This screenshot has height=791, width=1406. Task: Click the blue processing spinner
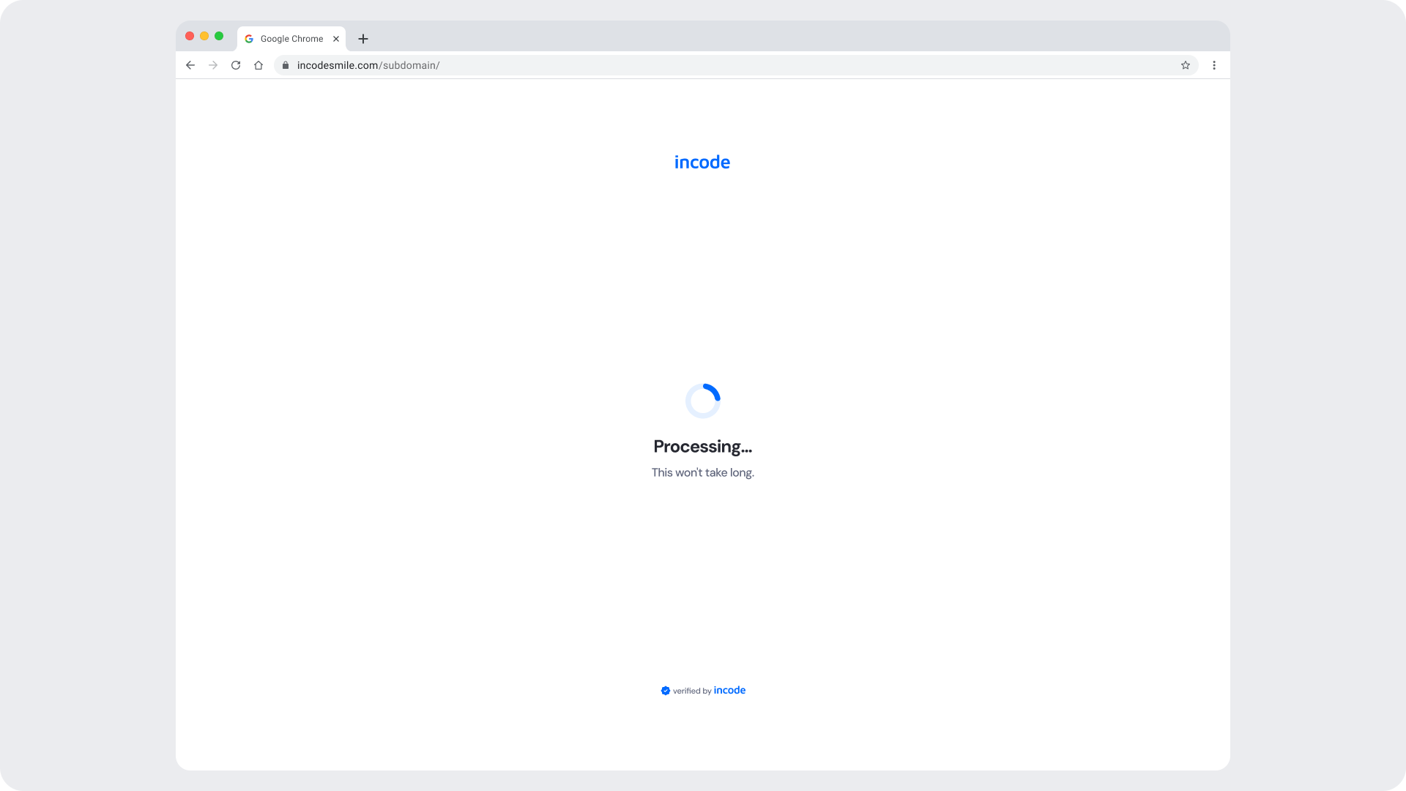click(703, 401)
